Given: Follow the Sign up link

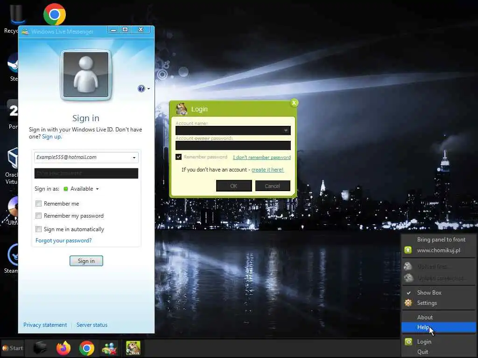Looking at the screenshot, I should [x=52, y=137].
